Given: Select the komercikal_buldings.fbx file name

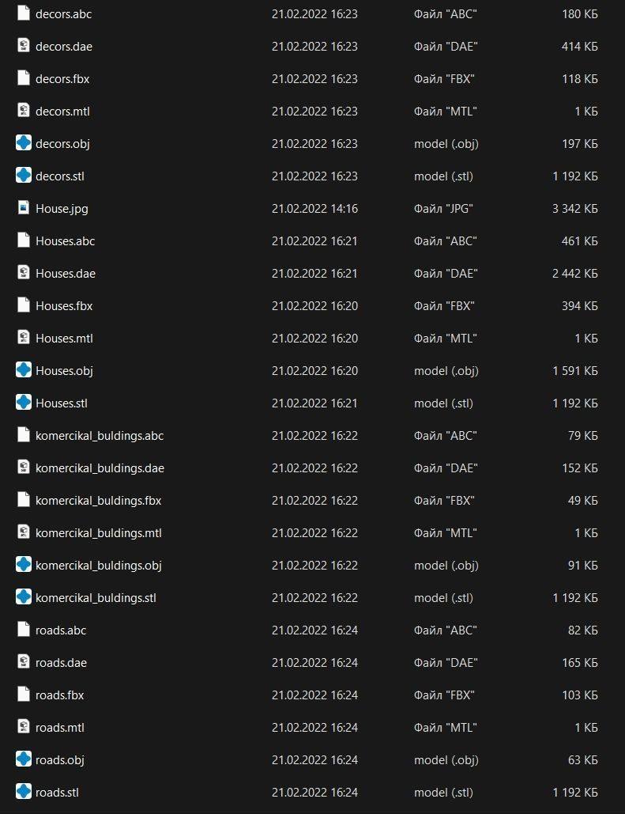Looking at the screenshot, I should click(x=98, y=500).
